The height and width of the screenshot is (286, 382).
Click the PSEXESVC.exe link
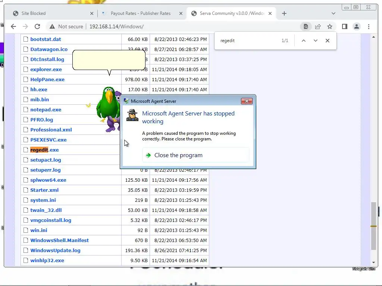click(48, 140)
